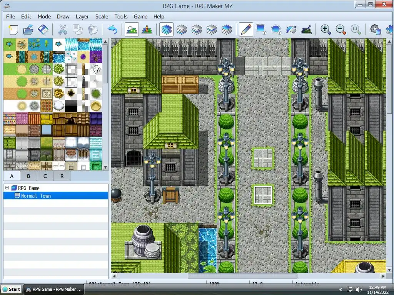The width and height of the screenshot is (394, 295).
Task: Open the Draw menu
Action: pyautogui.click(x=63, y=17)
